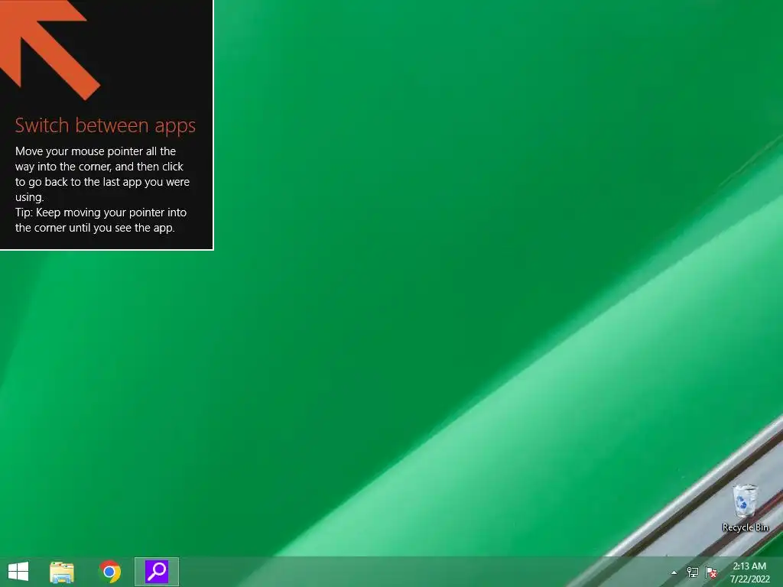Image resolution: width=783 pixels, height=587 pixels.
Task: Open the Recycle Bin desktop icon
Action: [x=745, y=508]
